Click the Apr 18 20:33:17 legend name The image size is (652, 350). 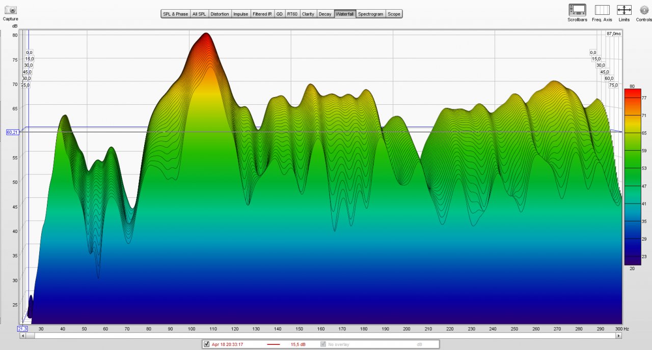point(227,345)
